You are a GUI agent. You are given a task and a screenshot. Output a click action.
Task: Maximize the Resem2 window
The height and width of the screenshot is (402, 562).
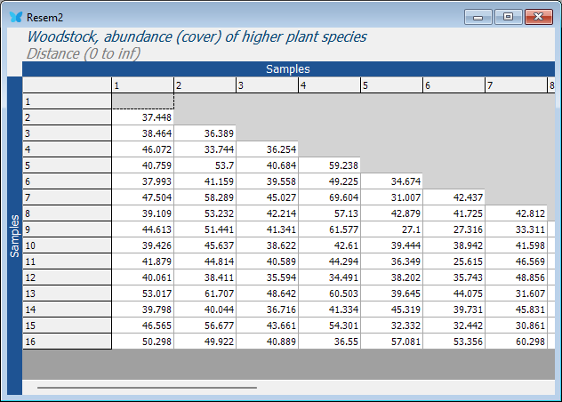click(508, 16)
